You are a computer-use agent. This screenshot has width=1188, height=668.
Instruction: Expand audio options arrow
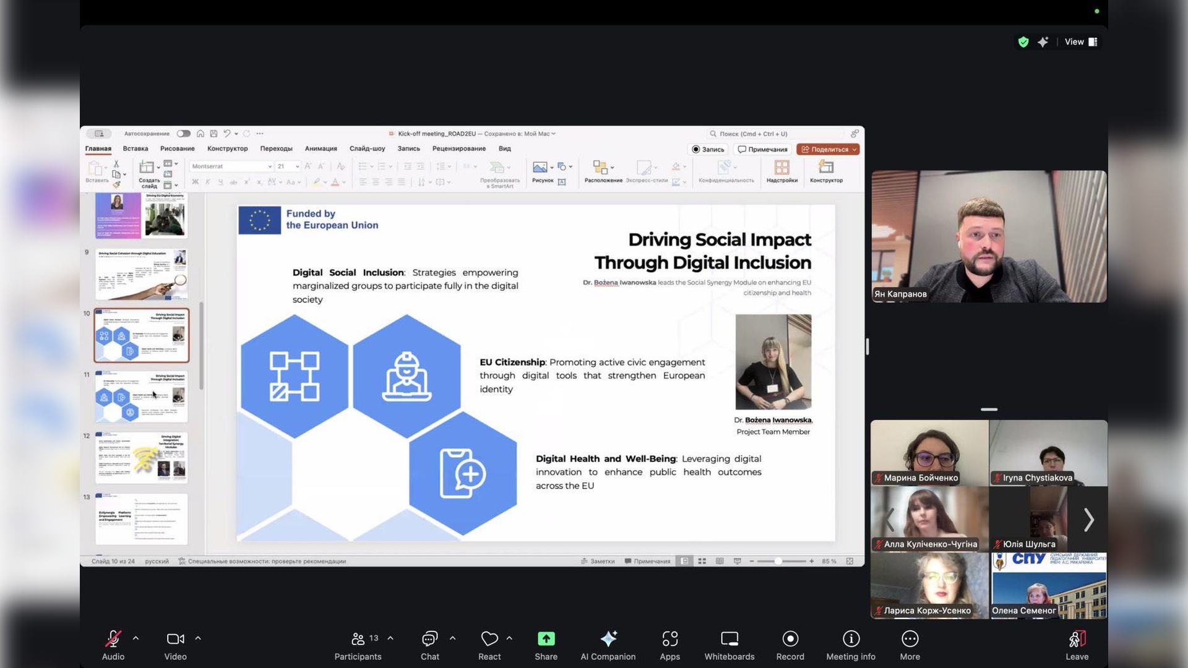point(136,638)
